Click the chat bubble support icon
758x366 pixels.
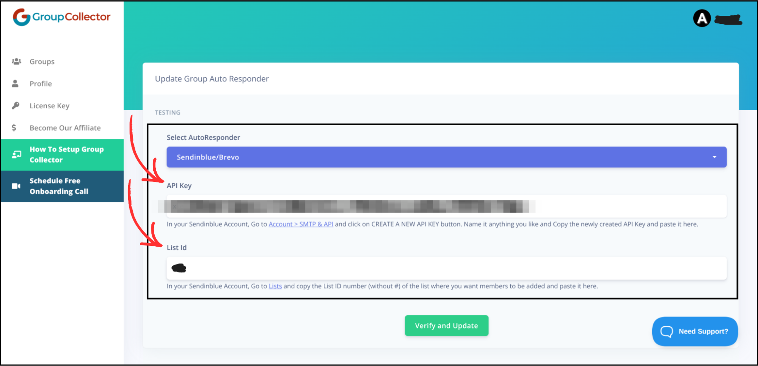click(667, 331)
